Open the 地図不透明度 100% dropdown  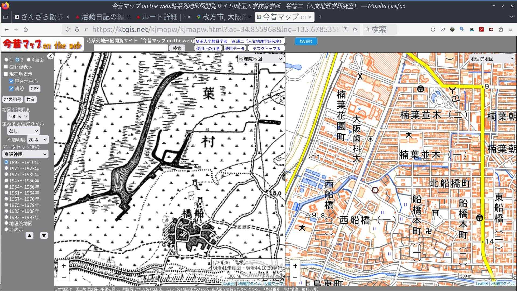click(18, 117)
